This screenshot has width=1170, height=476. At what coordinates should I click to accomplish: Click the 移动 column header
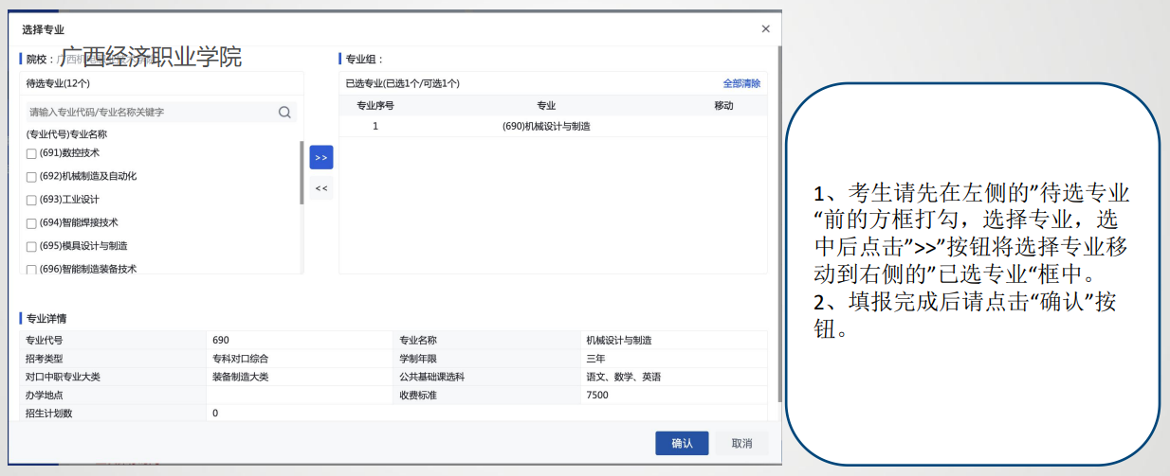click(x=723, y=106)
